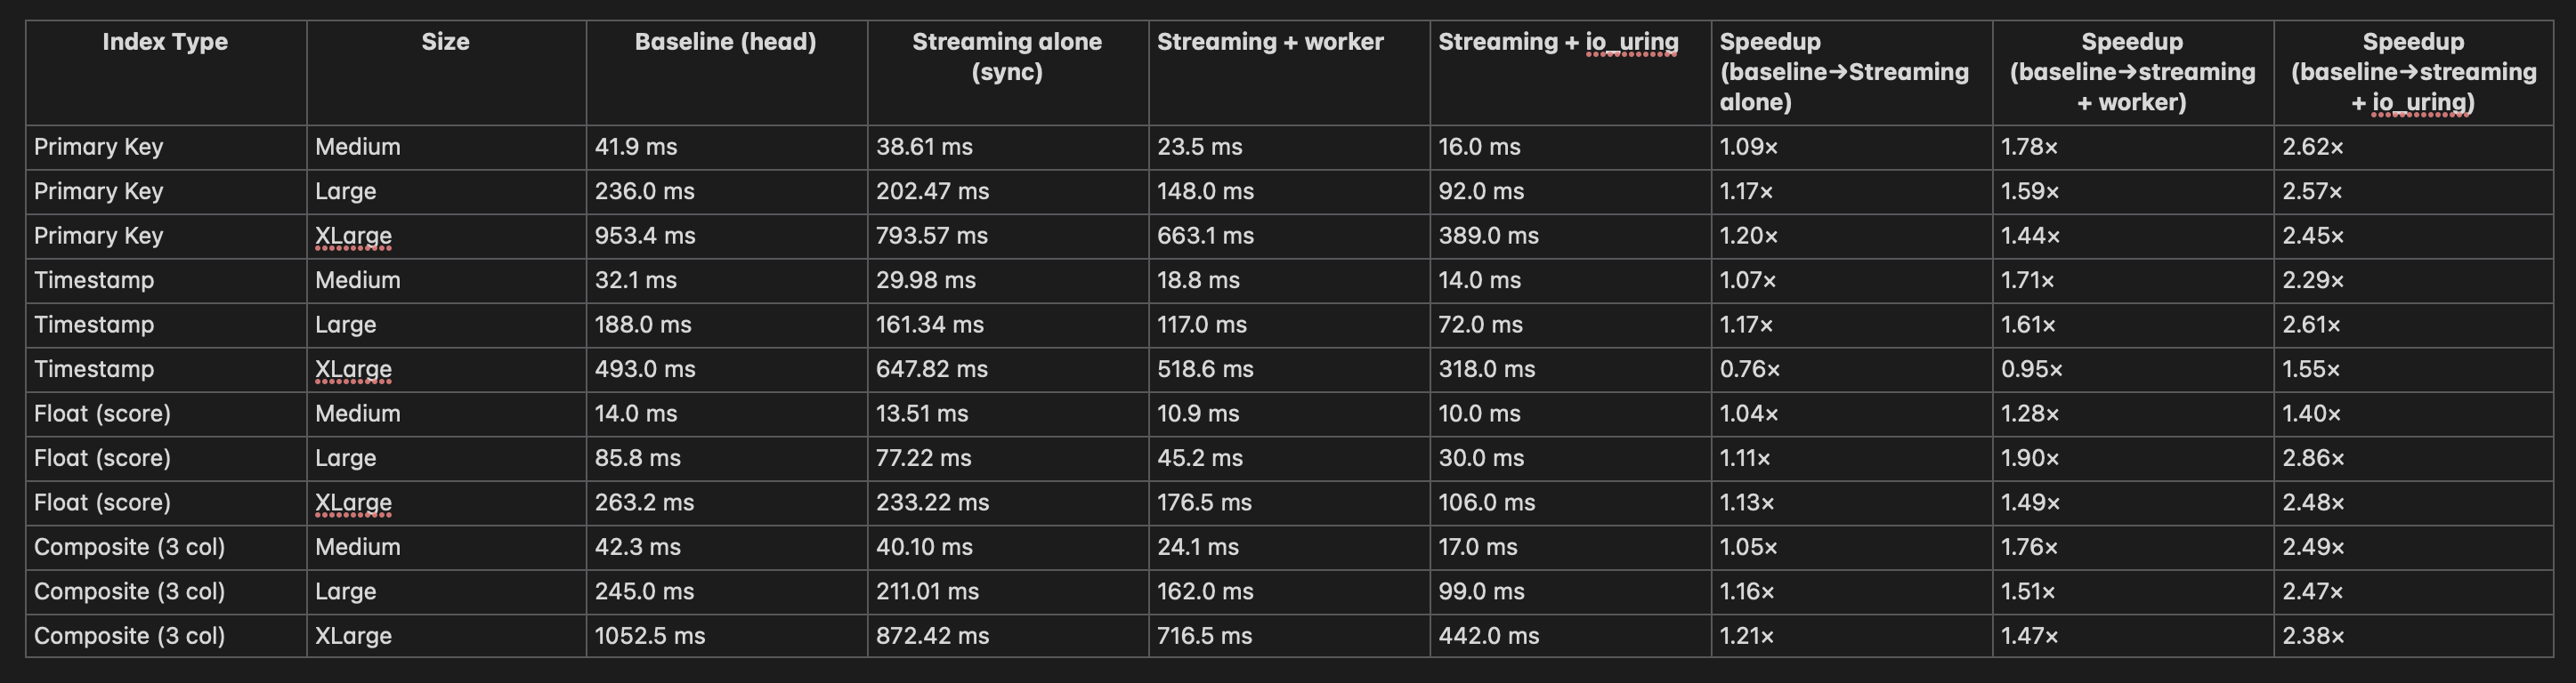Click the 1.55× io_uring speedup cell
Viewport: 2576px width, 683px height.
click(2311, 369)
